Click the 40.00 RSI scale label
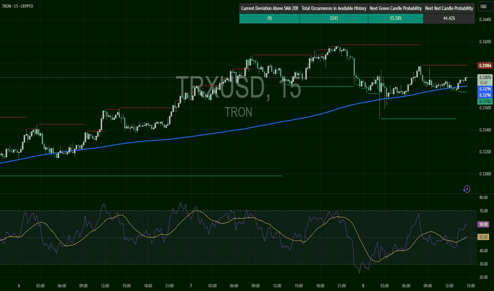Viewport: 494px width, 291px height. point(483,251)
